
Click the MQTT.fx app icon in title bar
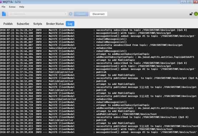1,2
